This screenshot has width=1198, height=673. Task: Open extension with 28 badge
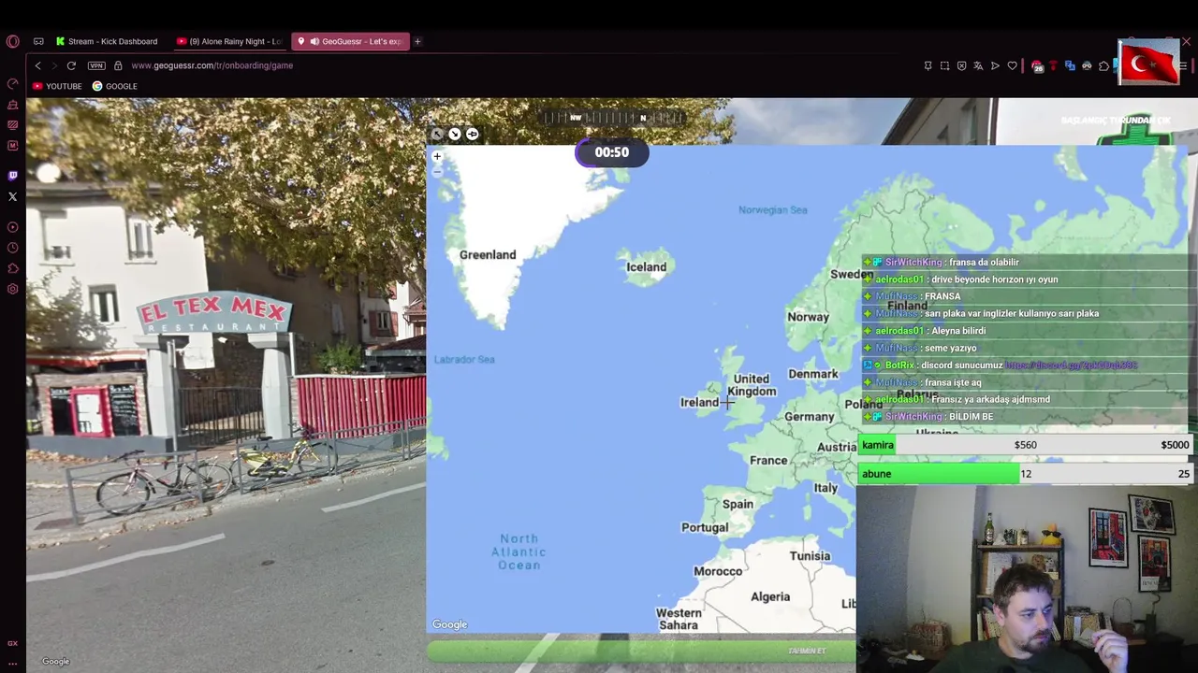click(1036, 65)
